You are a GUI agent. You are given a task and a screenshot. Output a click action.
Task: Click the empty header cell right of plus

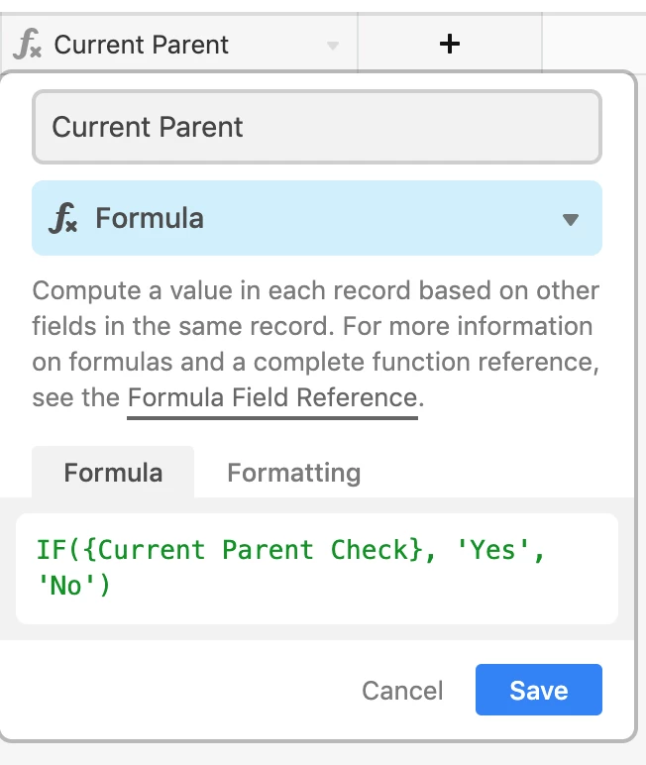pyautogui.click(x=592, y=44)
